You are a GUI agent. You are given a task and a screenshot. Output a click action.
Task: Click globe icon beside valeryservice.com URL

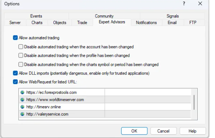22,114
